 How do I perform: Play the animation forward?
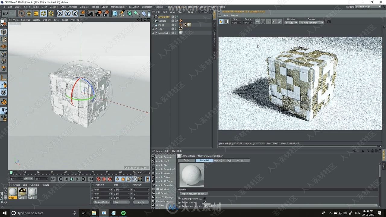click(x=72, y=179)
